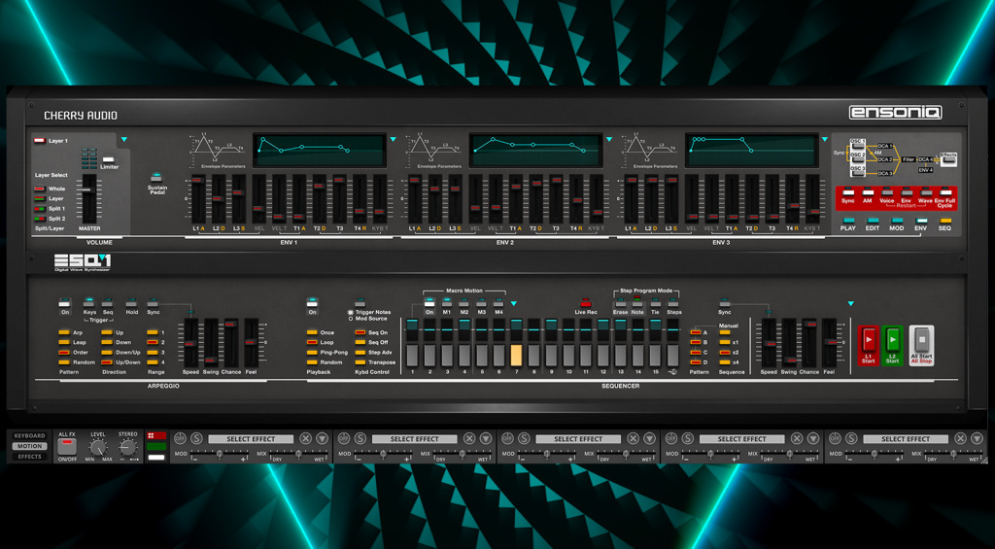The width and height of the screenshot is (995, 549).
Task: Click the M1 macro motion button
Action: click(x=447, y=303)
